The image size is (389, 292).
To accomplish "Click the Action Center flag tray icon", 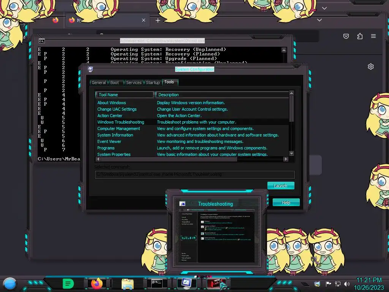I will (x=328, y=284).
